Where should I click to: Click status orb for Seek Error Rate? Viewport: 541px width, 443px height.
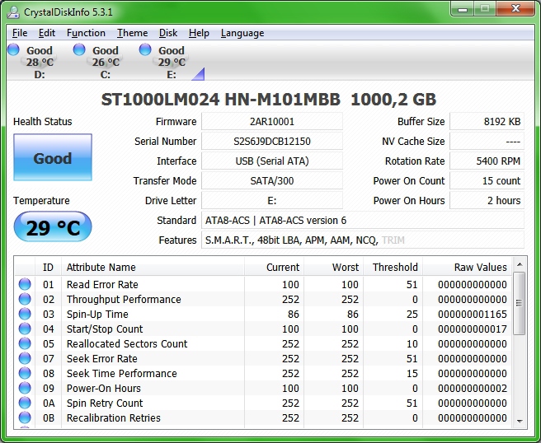25,358
